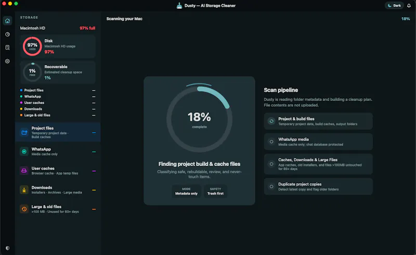Select the Project & build files pipeline step
The image size is (416, 255).
[x=318, y=121]
